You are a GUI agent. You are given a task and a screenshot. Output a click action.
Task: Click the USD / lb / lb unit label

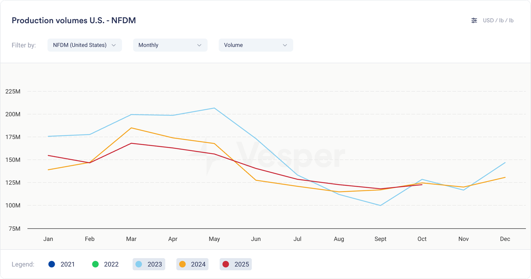(498, 21)
